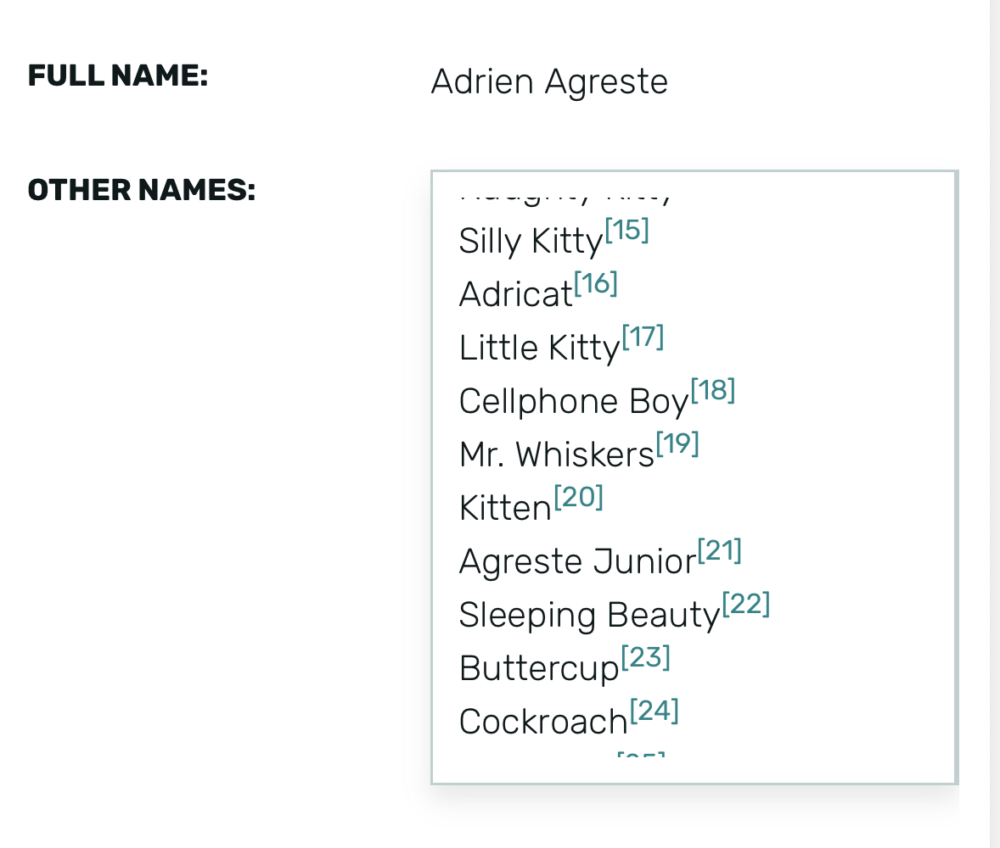Jump to citation 20 beside Kitten

(x=578, y=498)
